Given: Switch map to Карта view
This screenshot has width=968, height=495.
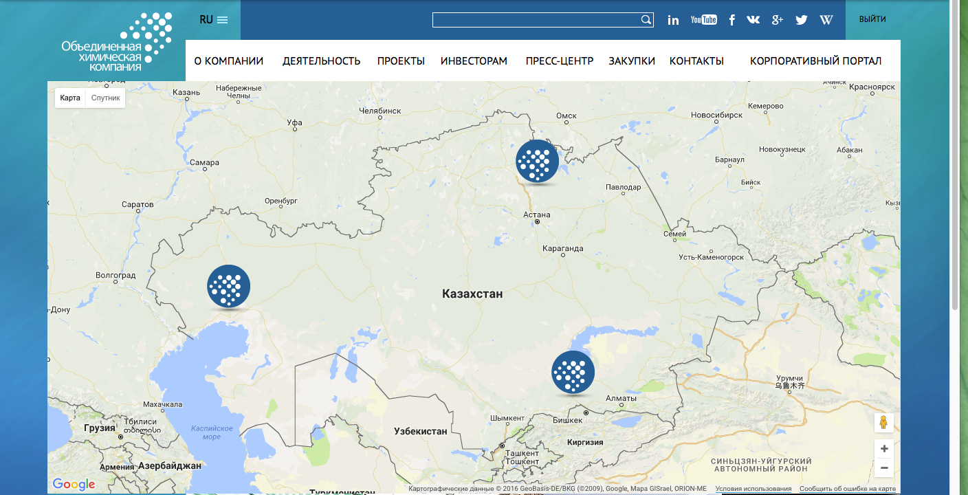Looking at the screenshot, I should (70, 98).
